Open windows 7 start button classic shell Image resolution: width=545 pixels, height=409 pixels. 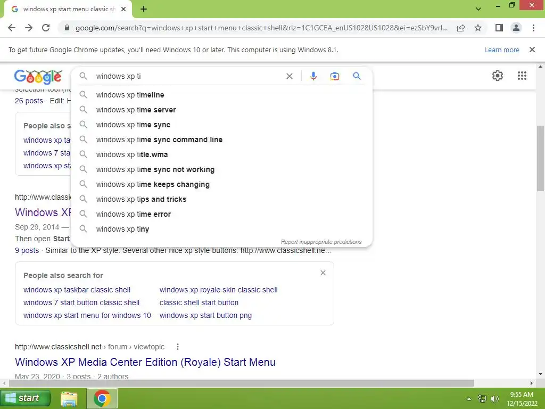(x=81, y=302)
